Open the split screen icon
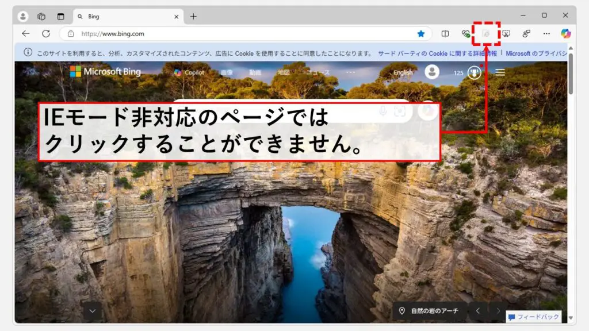Screen dimensions: 589x331 point(445,34)
